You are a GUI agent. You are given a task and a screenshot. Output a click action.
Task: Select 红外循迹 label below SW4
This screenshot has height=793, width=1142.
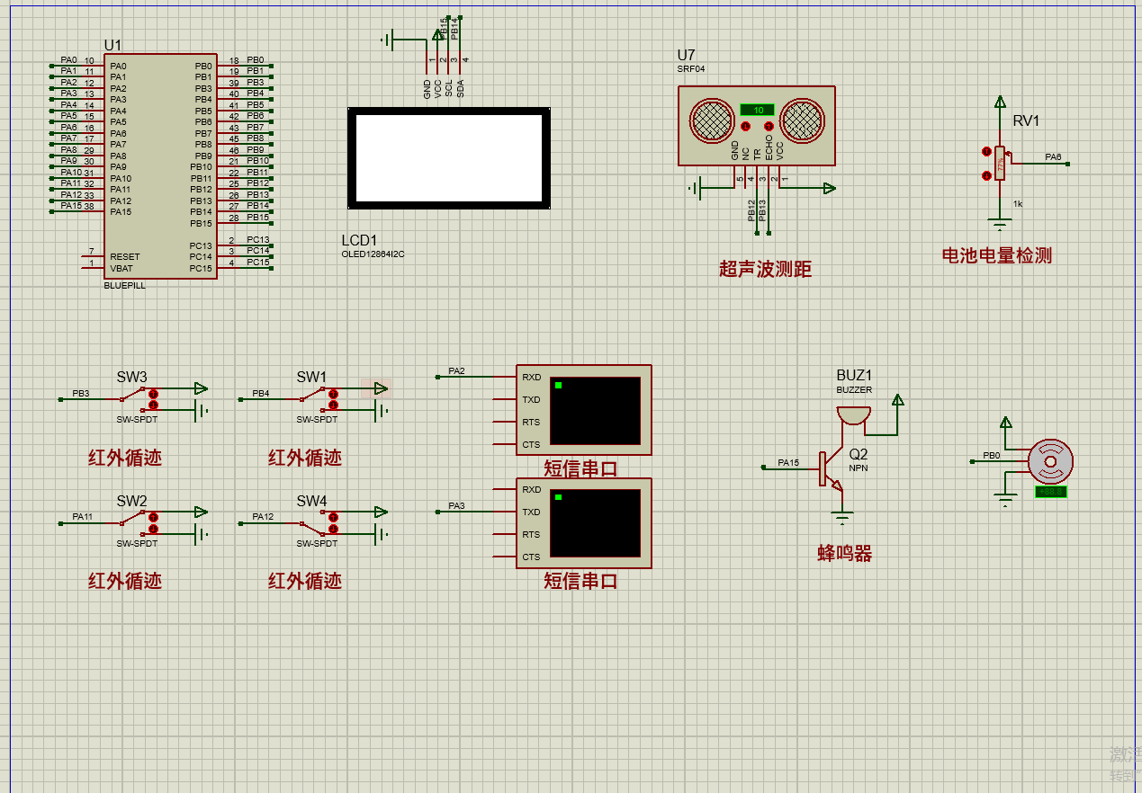click(305, 581)
